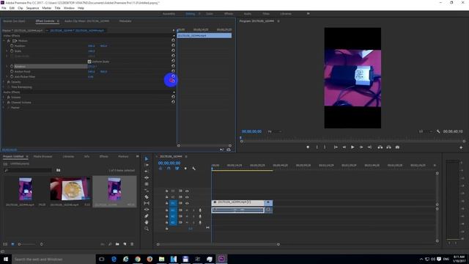Image resolution: width=469 pixels, height=264 pixels.
Task: Expand the Volume audio effect
Action: tap(4, 97)
